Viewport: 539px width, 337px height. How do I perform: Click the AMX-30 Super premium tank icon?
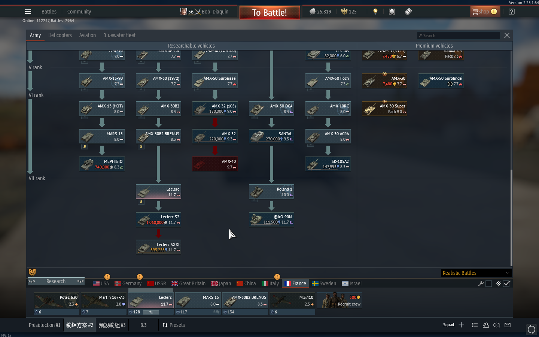(x=370, y=109)
